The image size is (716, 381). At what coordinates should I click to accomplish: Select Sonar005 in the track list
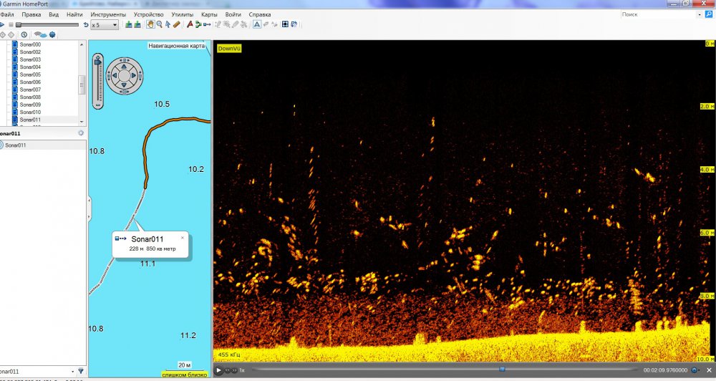[x=30, y=74]
